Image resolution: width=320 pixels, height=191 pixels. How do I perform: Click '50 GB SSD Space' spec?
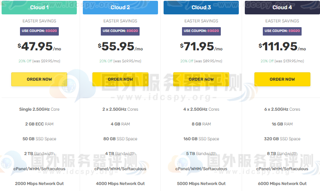tap(39, 139)
